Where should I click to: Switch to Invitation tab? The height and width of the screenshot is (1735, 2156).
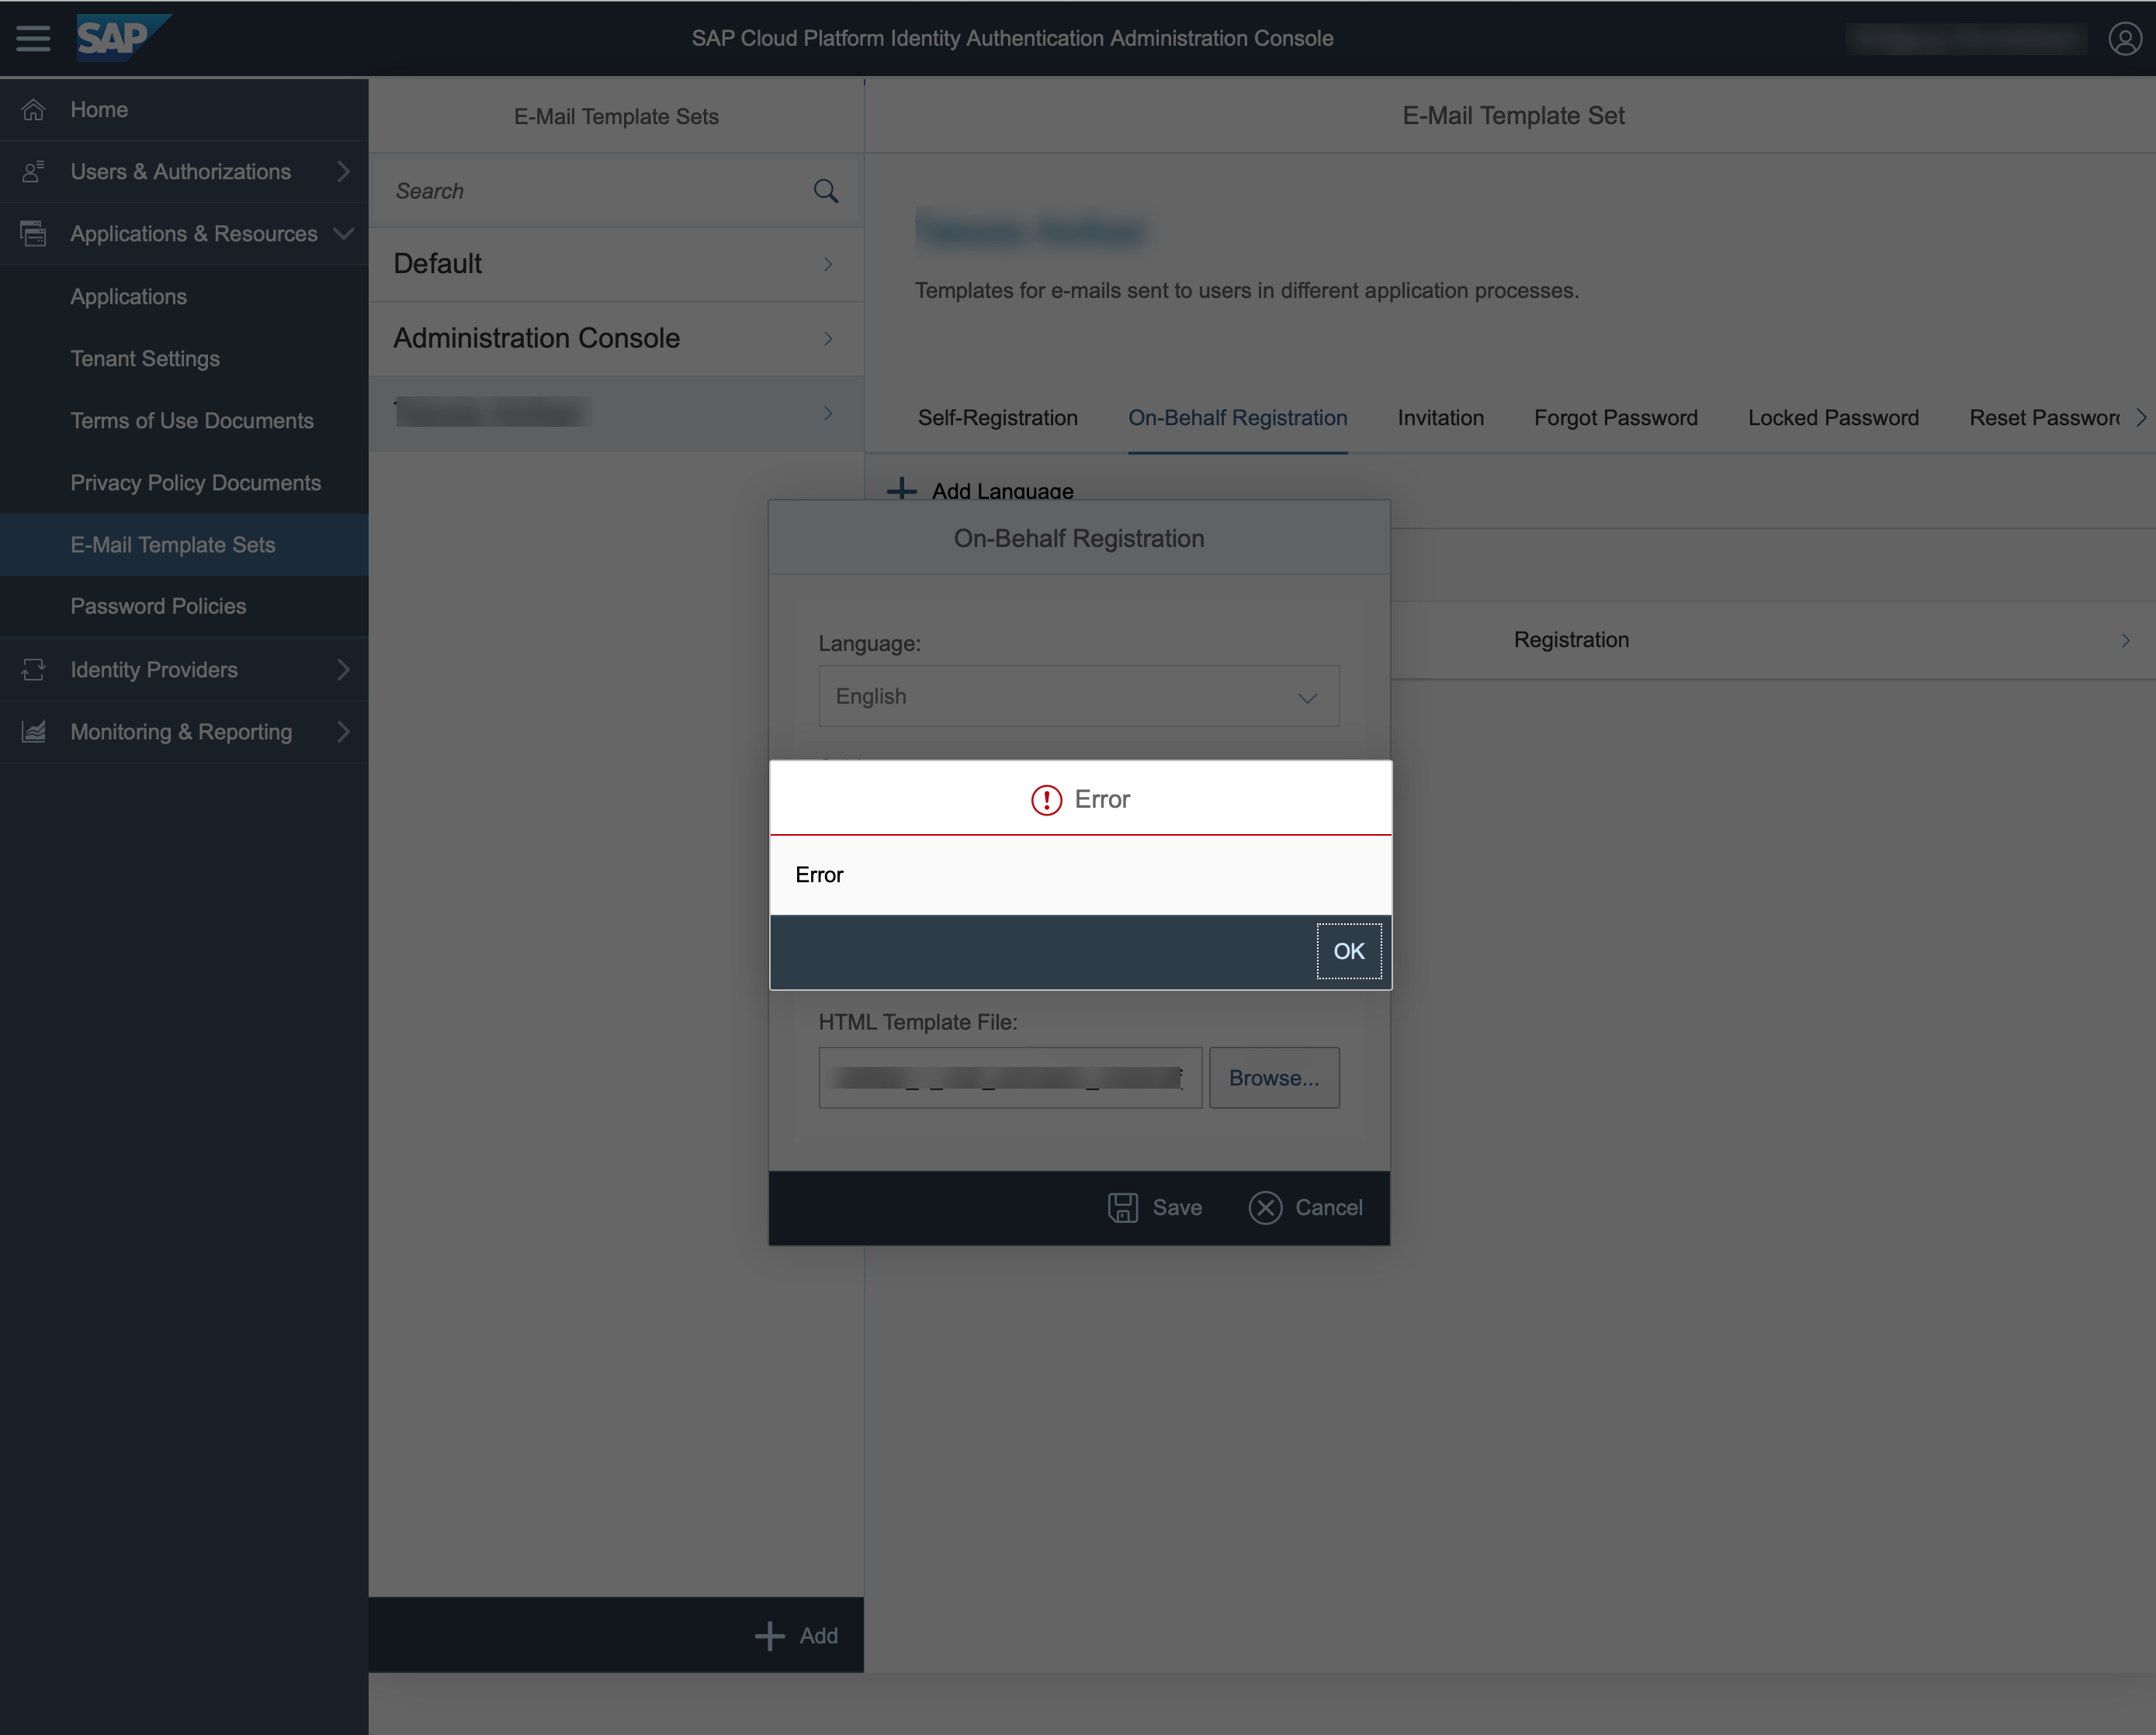tap(1441, 418)
